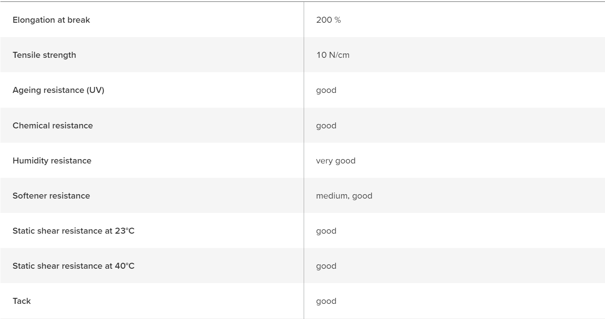The height and width of the screenshot is (319, 605).
Task: Click good value for shear at 23°C
Action: point(326,231)
